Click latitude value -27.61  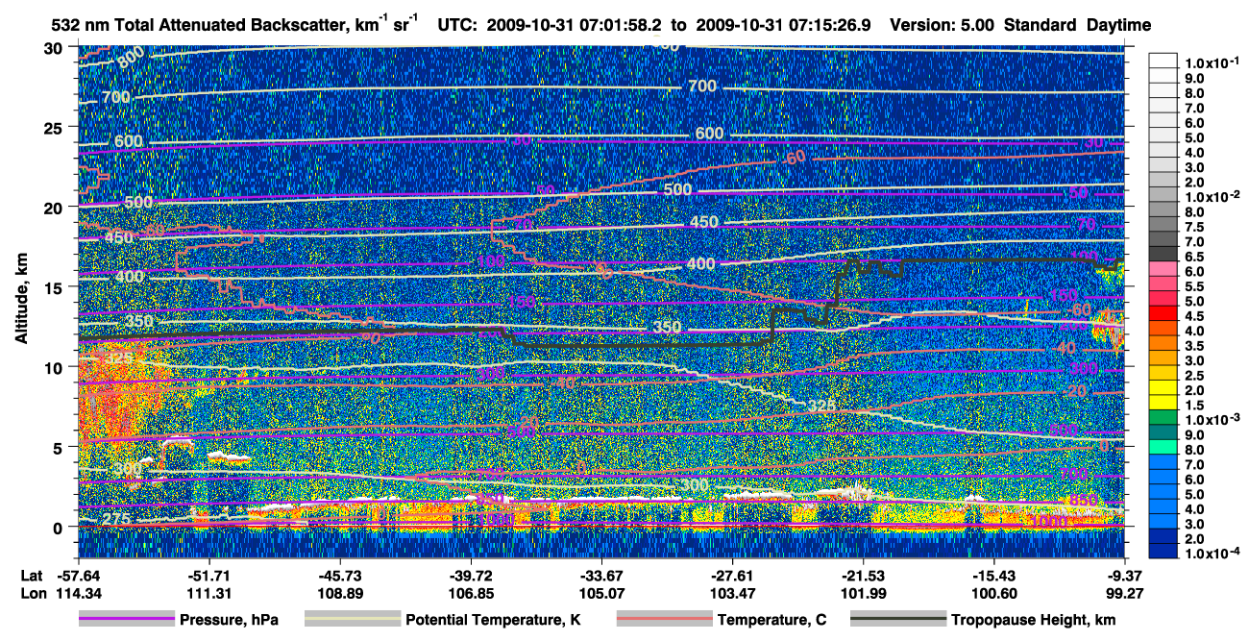(732, 575)
